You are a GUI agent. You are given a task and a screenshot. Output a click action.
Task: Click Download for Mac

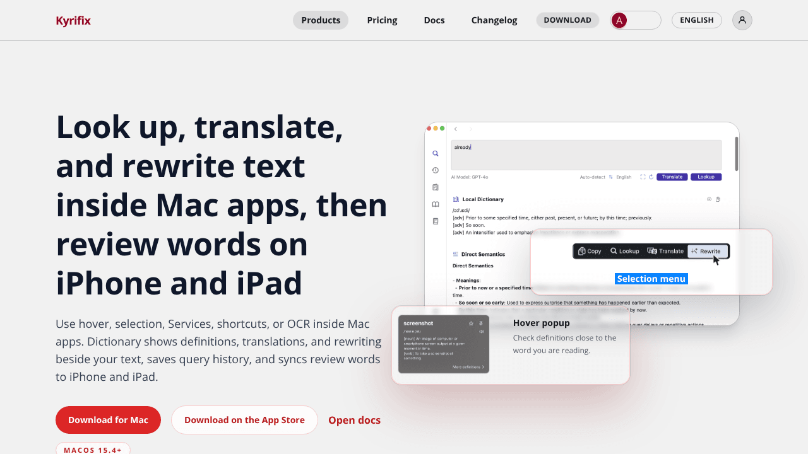coord(108,420)
